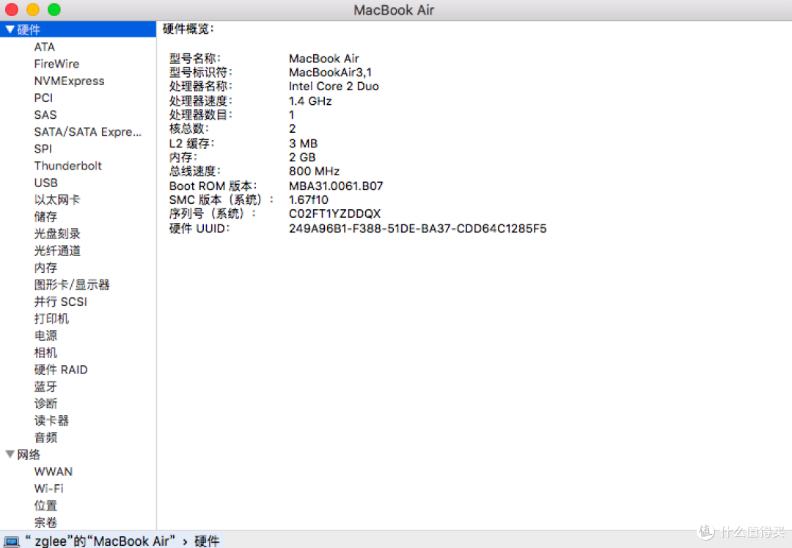View 图形卡/显示器 information
Viewport: 792px width, 548px height.
pos(72,285)
